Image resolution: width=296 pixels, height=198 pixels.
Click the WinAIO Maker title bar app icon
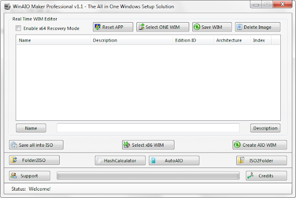click(x=7, y=6)
